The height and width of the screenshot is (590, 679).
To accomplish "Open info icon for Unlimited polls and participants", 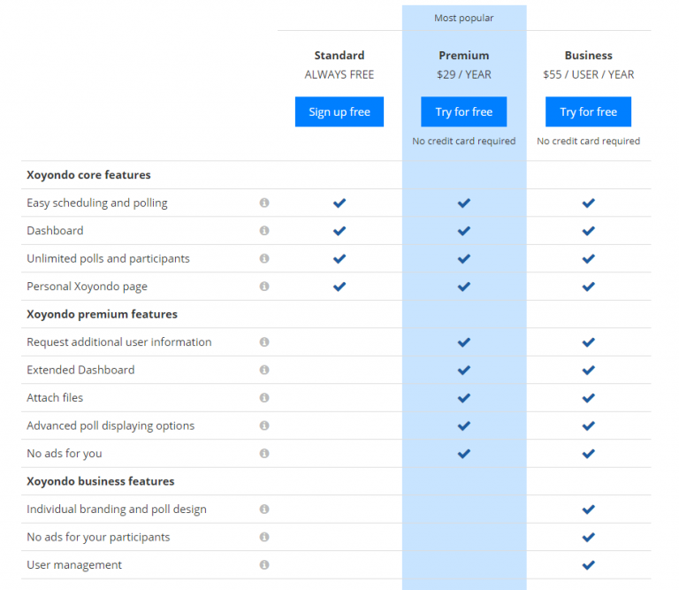I will 263,258.
